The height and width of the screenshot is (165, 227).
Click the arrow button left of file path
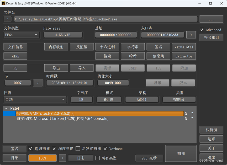coord(8,19)
